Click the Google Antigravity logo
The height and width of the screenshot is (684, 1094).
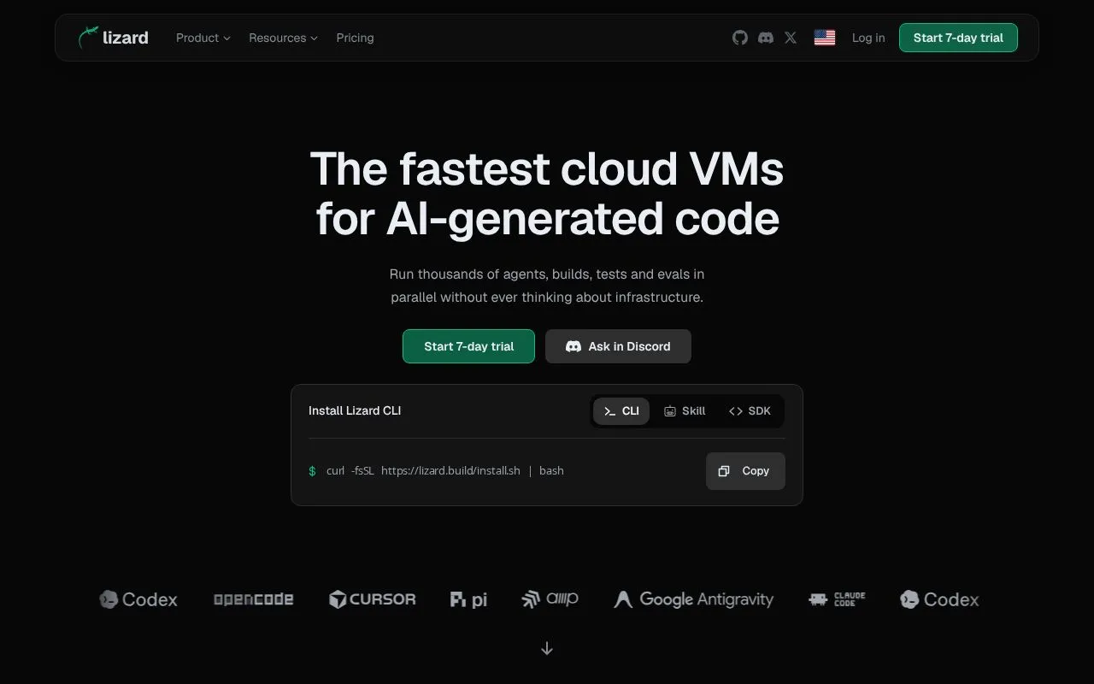694,599
